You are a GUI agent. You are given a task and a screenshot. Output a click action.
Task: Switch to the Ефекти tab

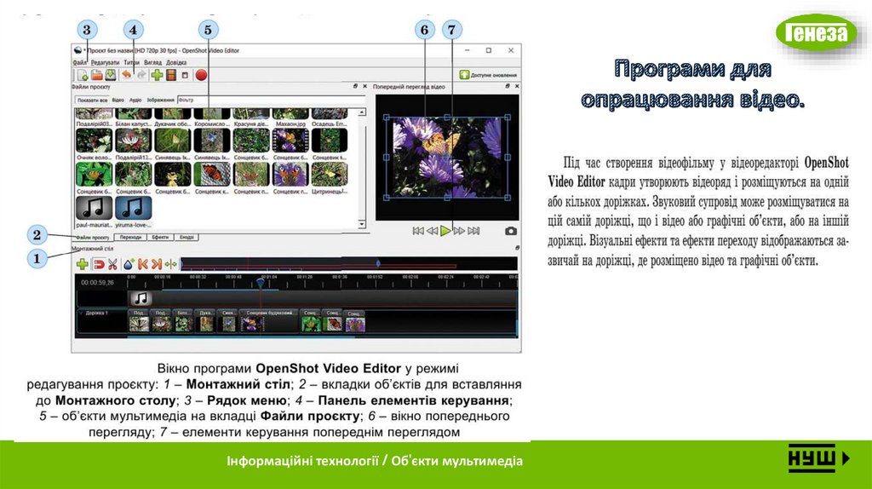(160, 238)
